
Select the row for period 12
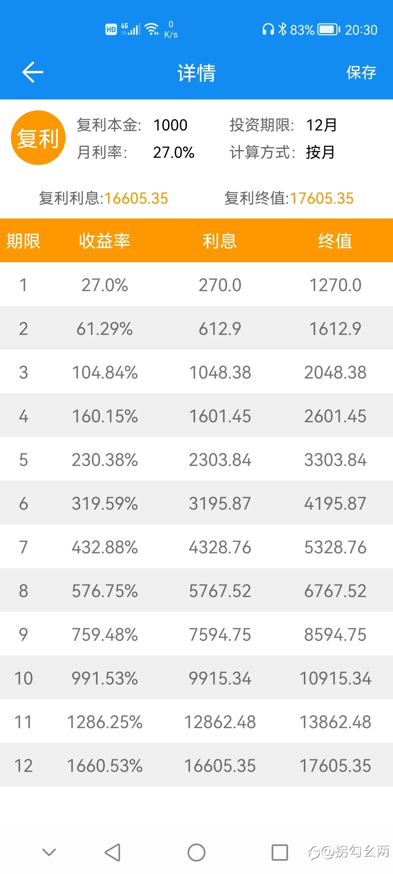196,765
